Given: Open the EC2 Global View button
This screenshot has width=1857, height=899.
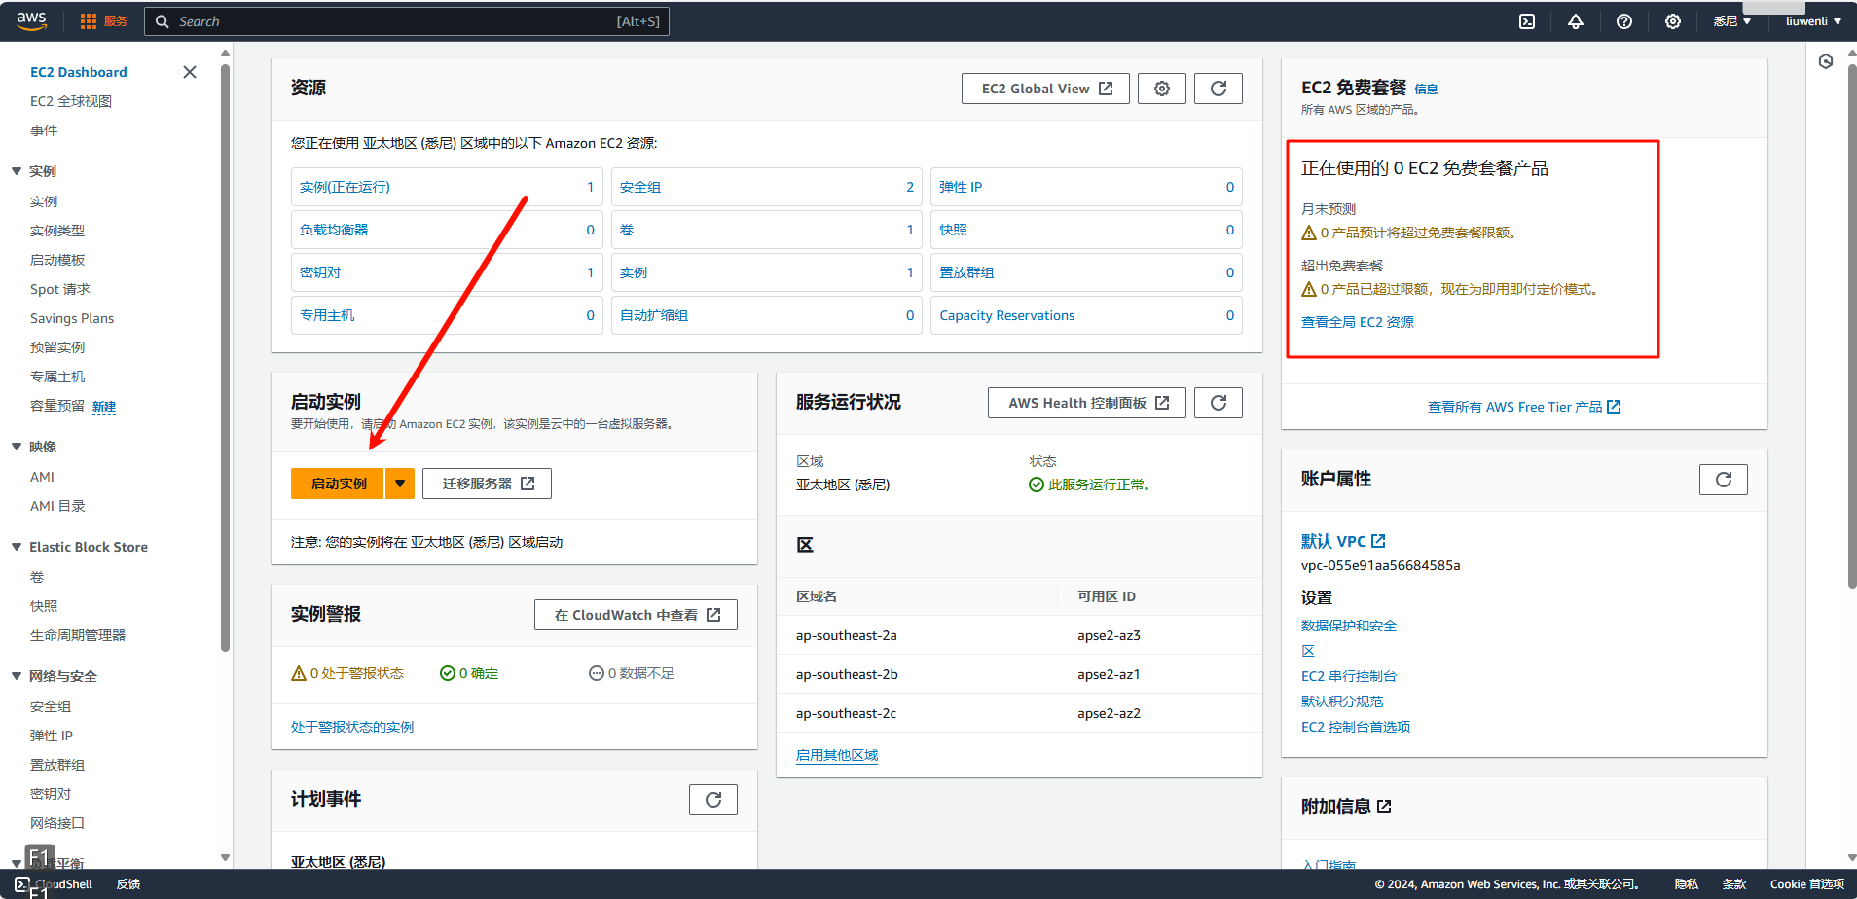Looking at the screenshot, I should [1045, 89].
